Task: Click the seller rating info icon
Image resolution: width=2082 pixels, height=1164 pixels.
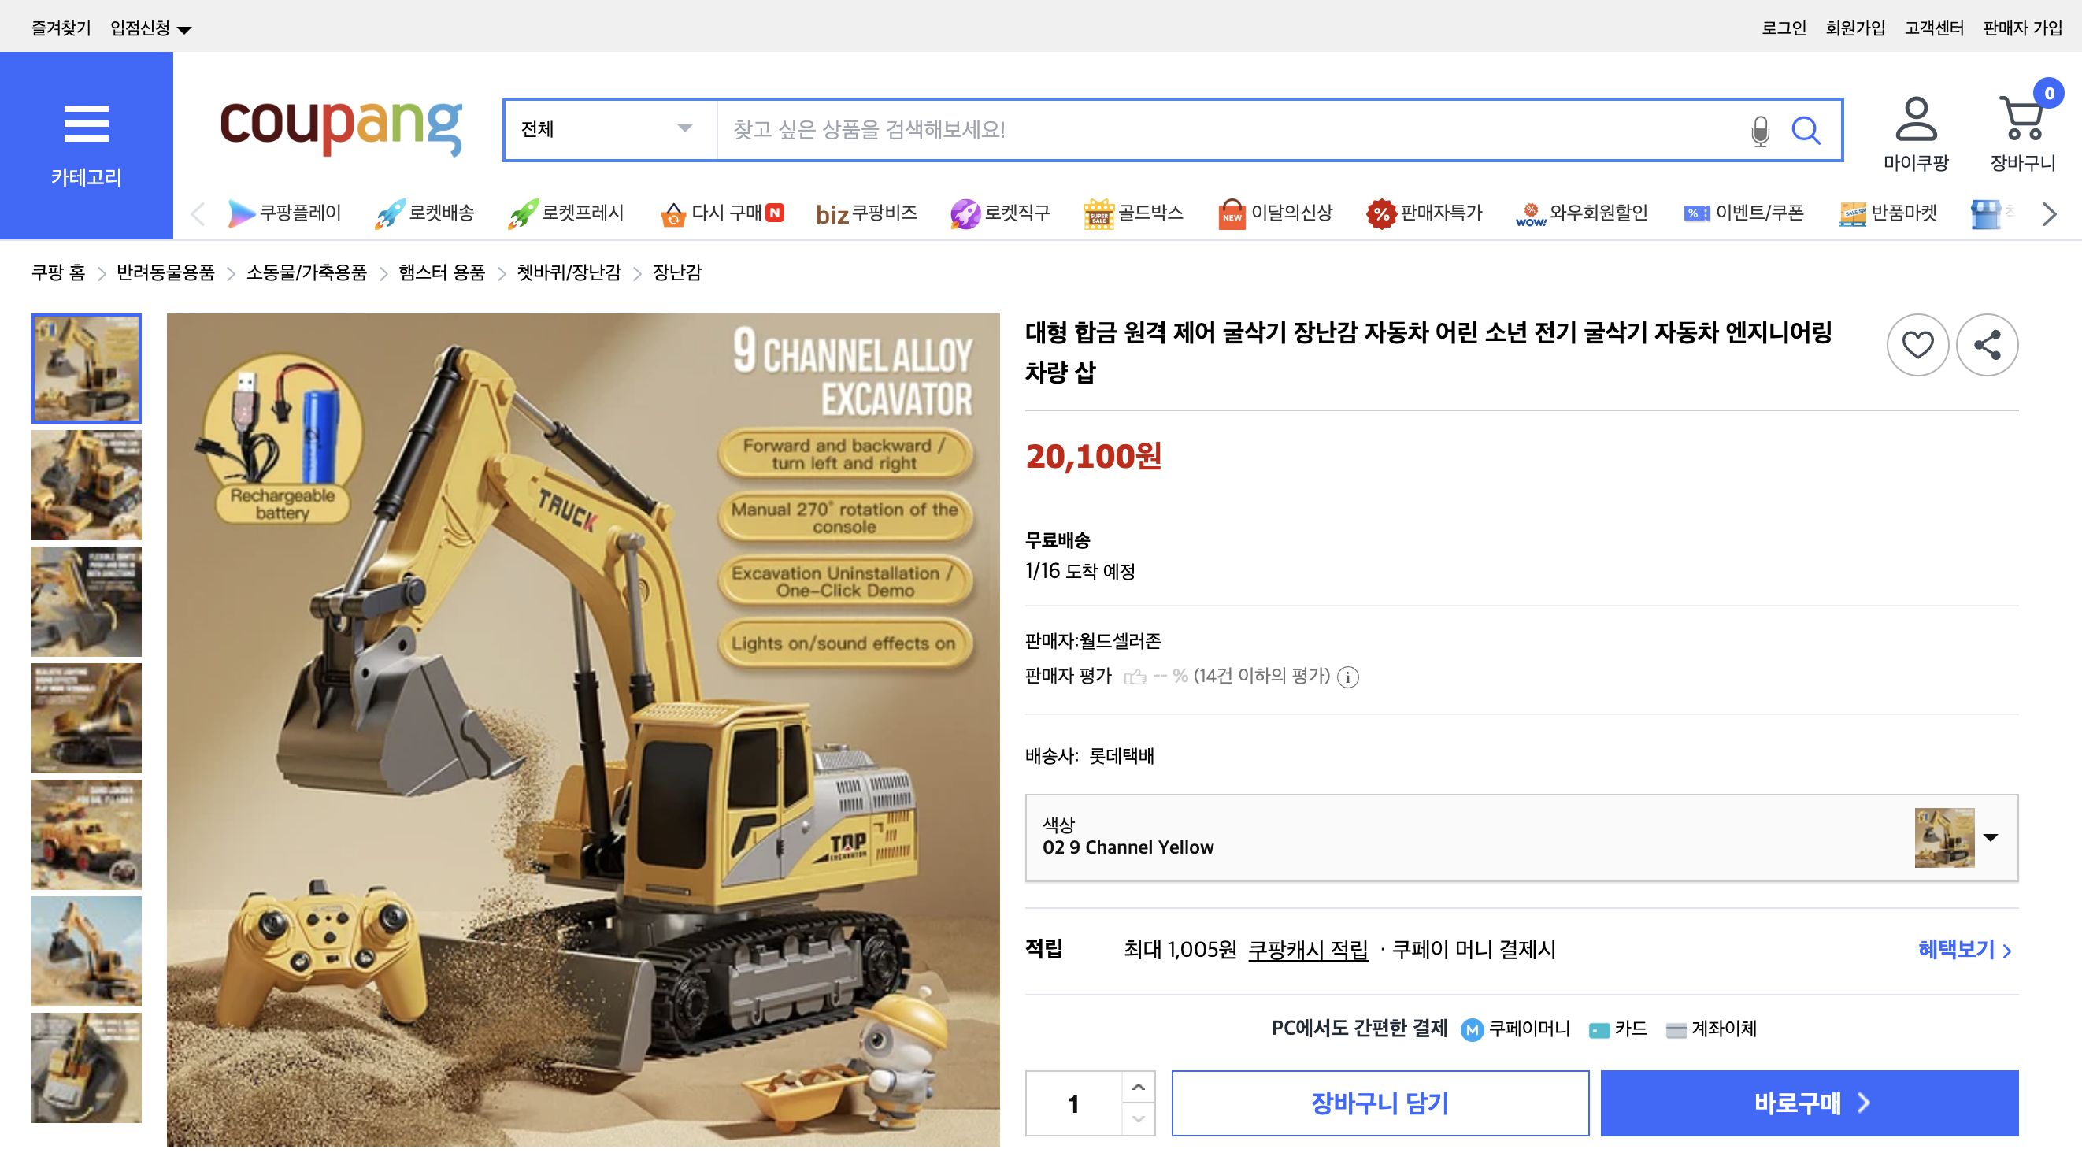Action: 1348,677
